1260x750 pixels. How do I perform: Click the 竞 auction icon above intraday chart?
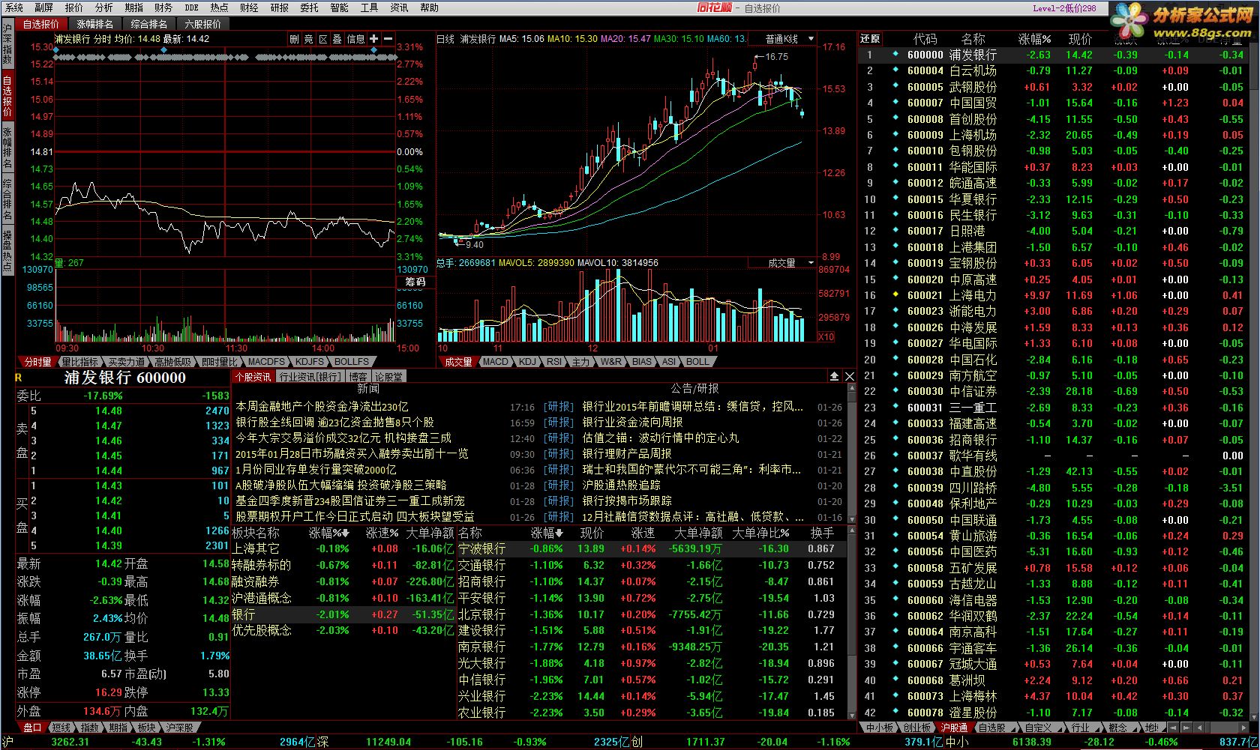(x=308, y=39)
